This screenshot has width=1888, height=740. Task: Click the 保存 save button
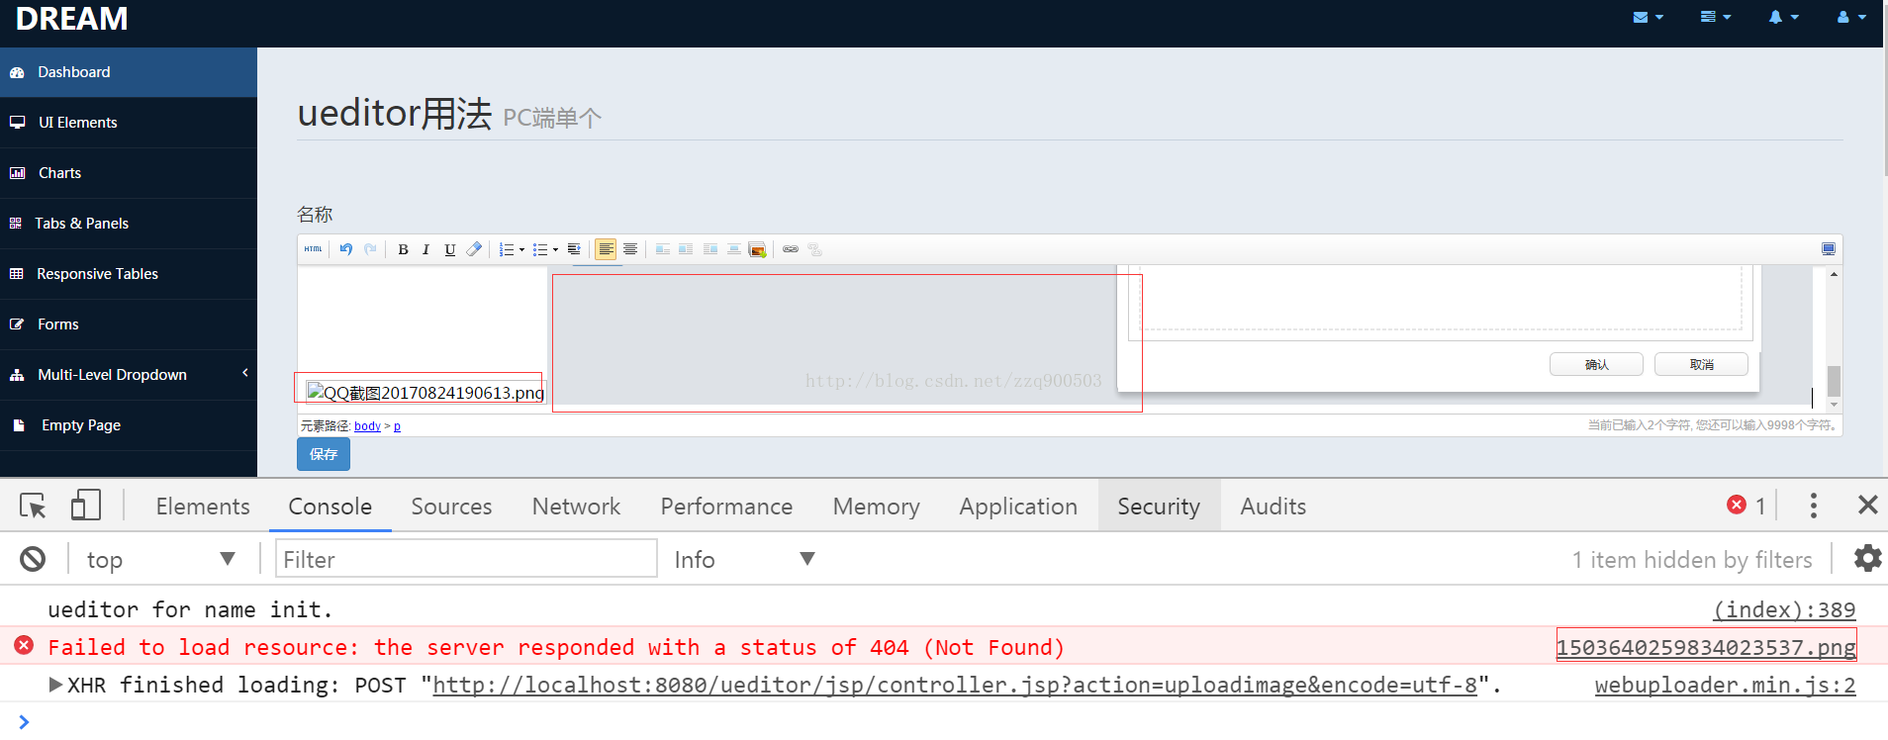click(324, 454)
